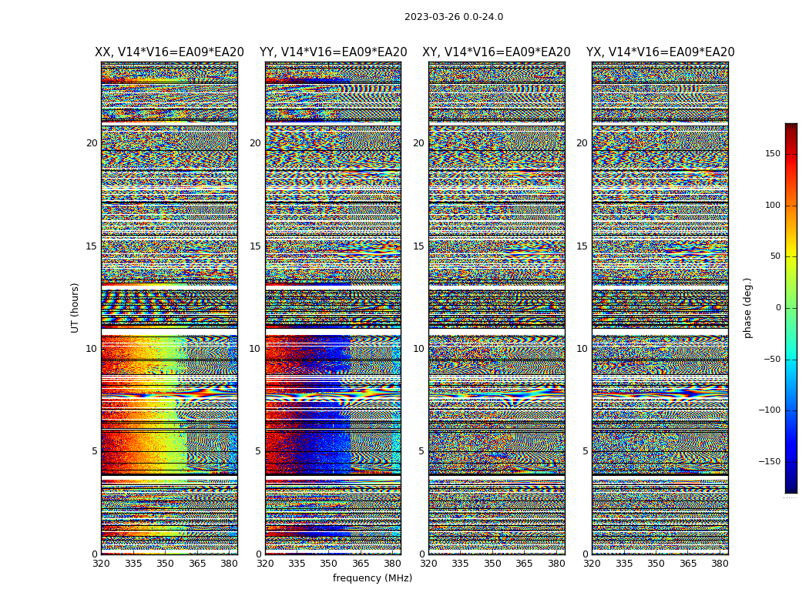Click colorbar tick label −100

[769, 410]
